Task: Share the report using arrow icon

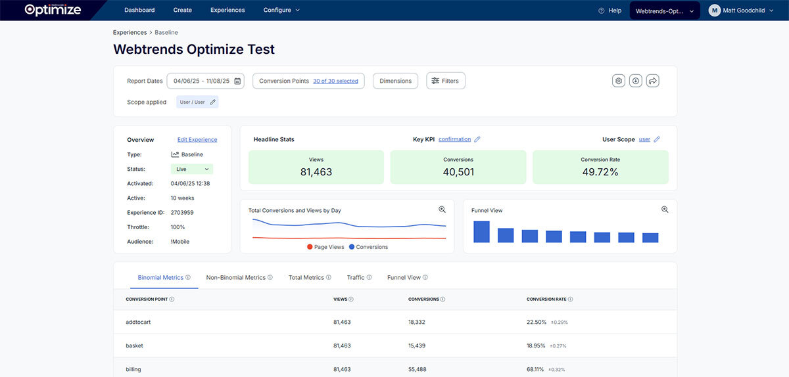Action: (x=653, y=81)
